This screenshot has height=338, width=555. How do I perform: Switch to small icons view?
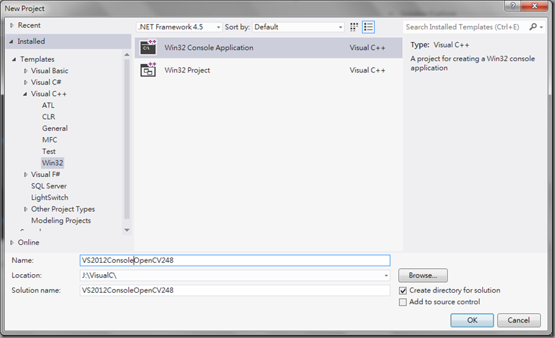coord(354,27)
